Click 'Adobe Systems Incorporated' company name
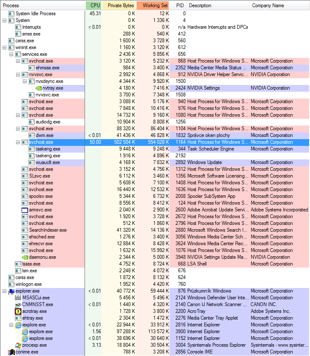This screenshot has width=310, height=356. pyautogui.click(x=280, y=210)
